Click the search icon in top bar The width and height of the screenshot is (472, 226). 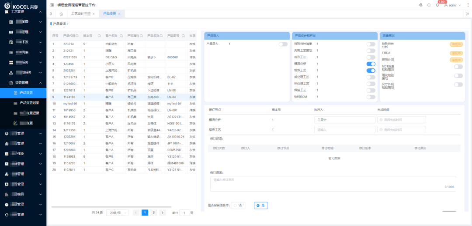coord(429,5)
